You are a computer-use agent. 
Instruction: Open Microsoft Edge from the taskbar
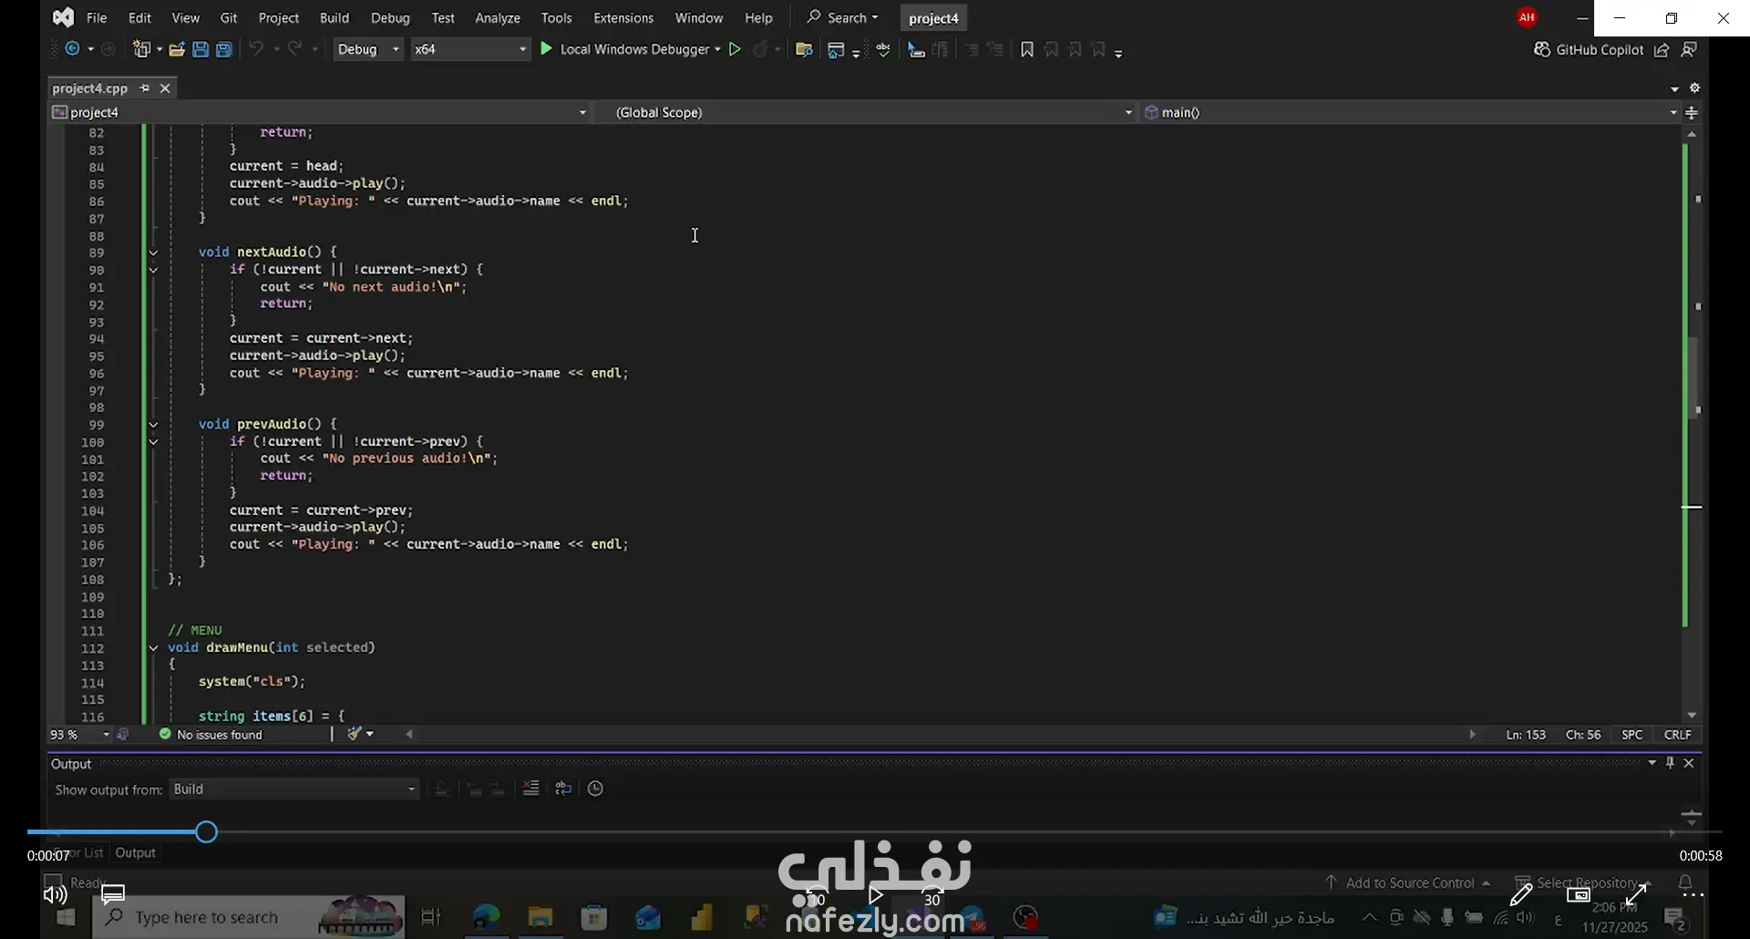click(x=487, y=917)
